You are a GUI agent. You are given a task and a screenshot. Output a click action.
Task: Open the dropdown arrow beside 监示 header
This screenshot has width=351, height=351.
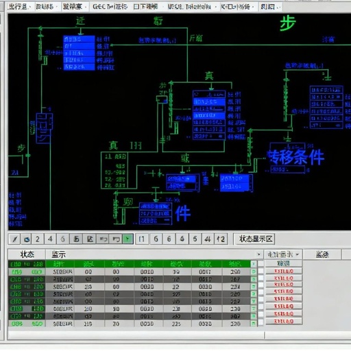tap(259, 254)
